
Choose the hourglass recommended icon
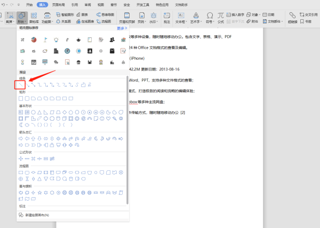(22, 62)
